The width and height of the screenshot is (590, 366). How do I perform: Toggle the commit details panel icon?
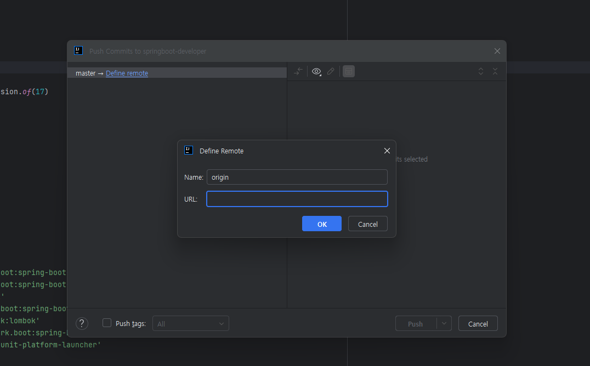[349, 71]
